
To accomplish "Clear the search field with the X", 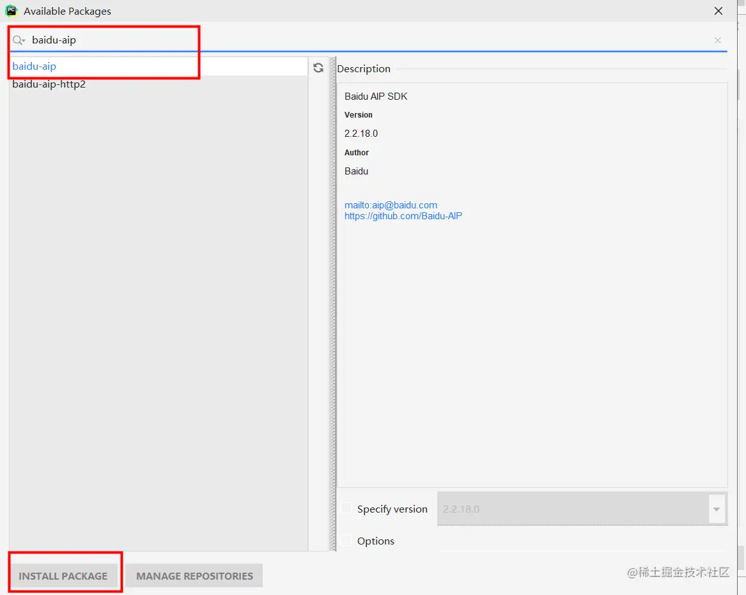I will 717,40.
